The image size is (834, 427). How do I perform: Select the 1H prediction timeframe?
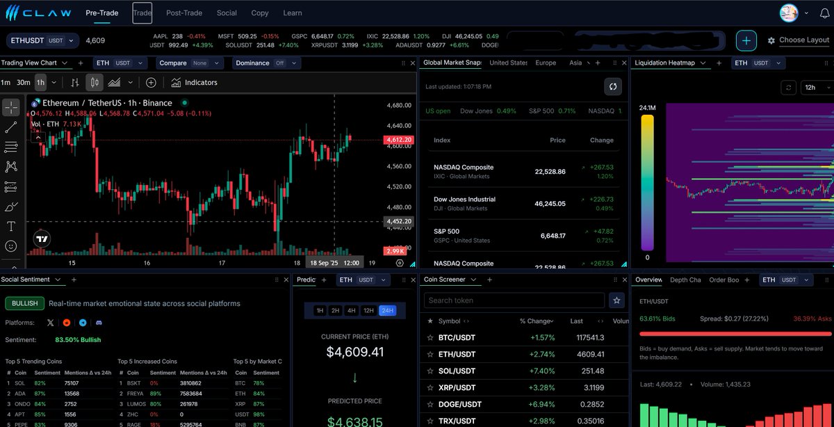pos(320,310)
